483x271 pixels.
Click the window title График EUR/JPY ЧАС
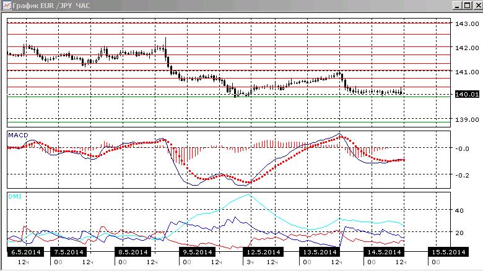tap(51, 6)
